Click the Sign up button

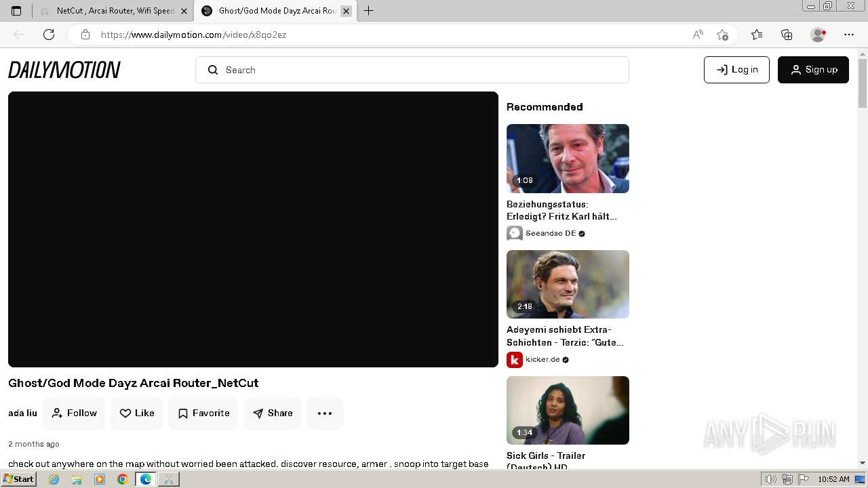[813, 70]
